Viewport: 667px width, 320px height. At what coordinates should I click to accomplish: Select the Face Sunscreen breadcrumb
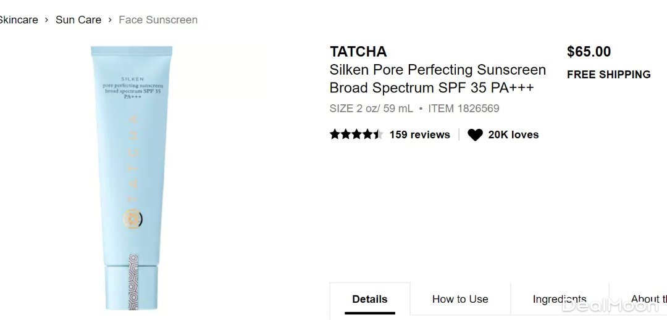[x=158, y=20]
